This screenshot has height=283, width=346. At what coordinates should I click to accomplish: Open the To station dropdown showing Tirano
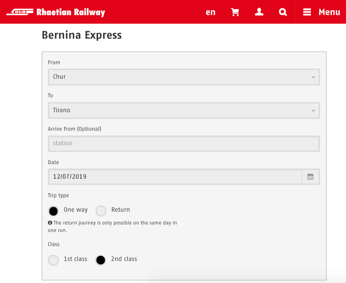tap(184, 110)
